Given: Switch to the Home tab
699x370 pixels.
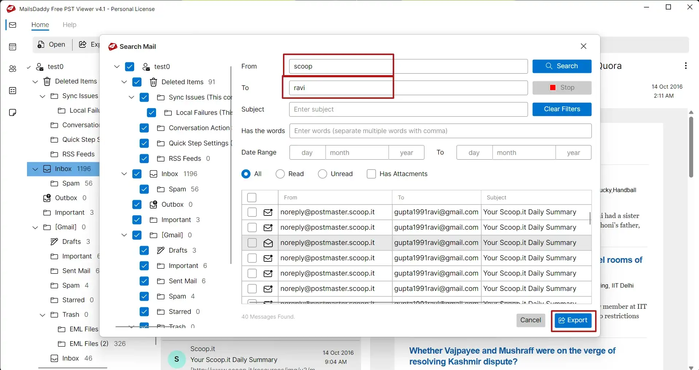Looking at the screenshot, I should point(40,25).
